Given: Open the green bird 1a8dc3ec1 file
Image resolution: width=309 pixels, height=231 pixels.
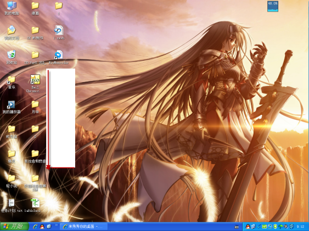Looking at the screenshot, I should click(x=35, y=206).
